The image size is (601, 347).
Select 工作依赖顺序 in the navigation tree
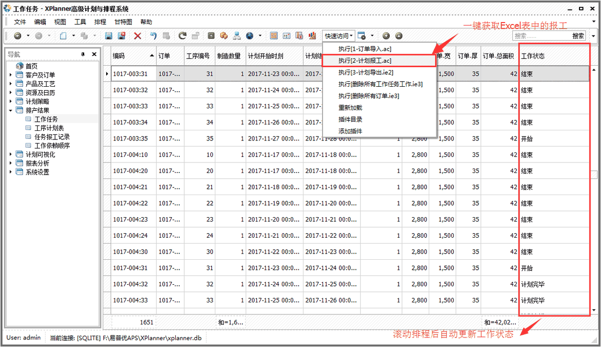(x=52, y=145)
